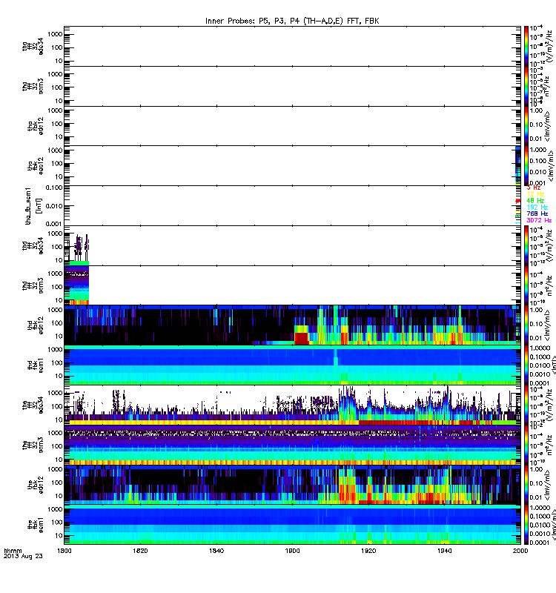
Task: Click the 1900 time axis label
Action: click(x=292, y=551)
